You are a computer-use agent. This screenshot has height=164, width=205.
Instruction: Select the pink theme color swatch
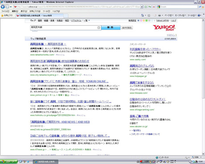(141, 20)
